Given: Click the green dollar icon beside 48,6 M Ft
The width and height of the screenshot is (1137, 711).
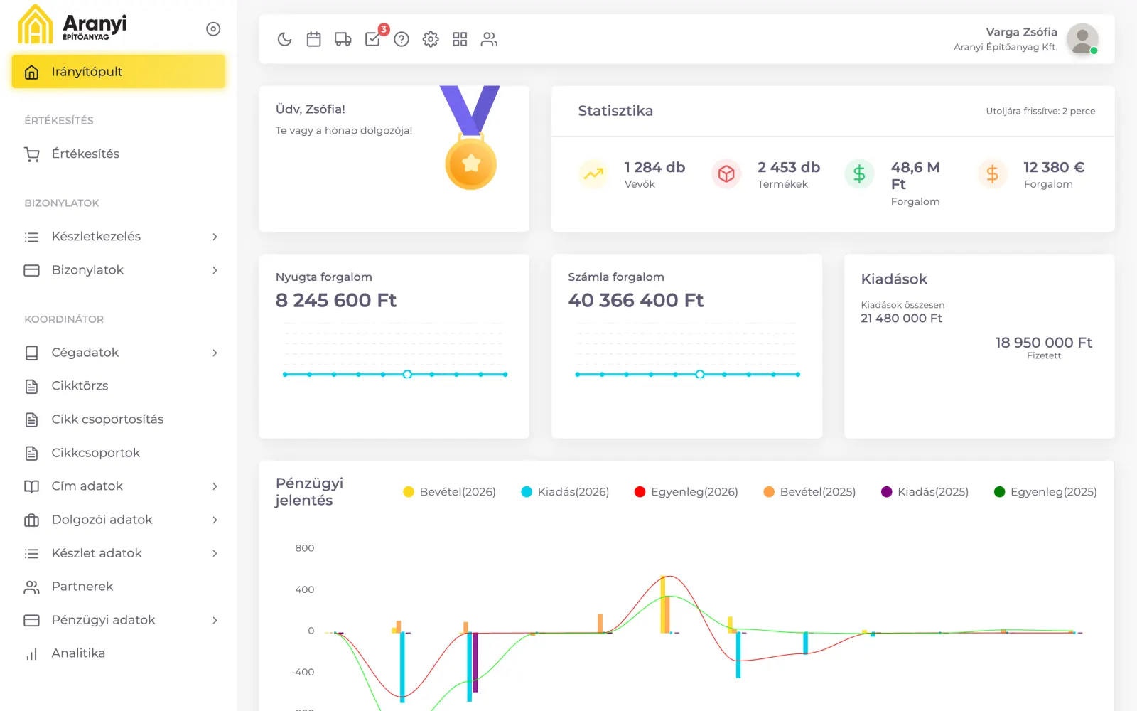Looking at the screenshot, I should (859, 173).
